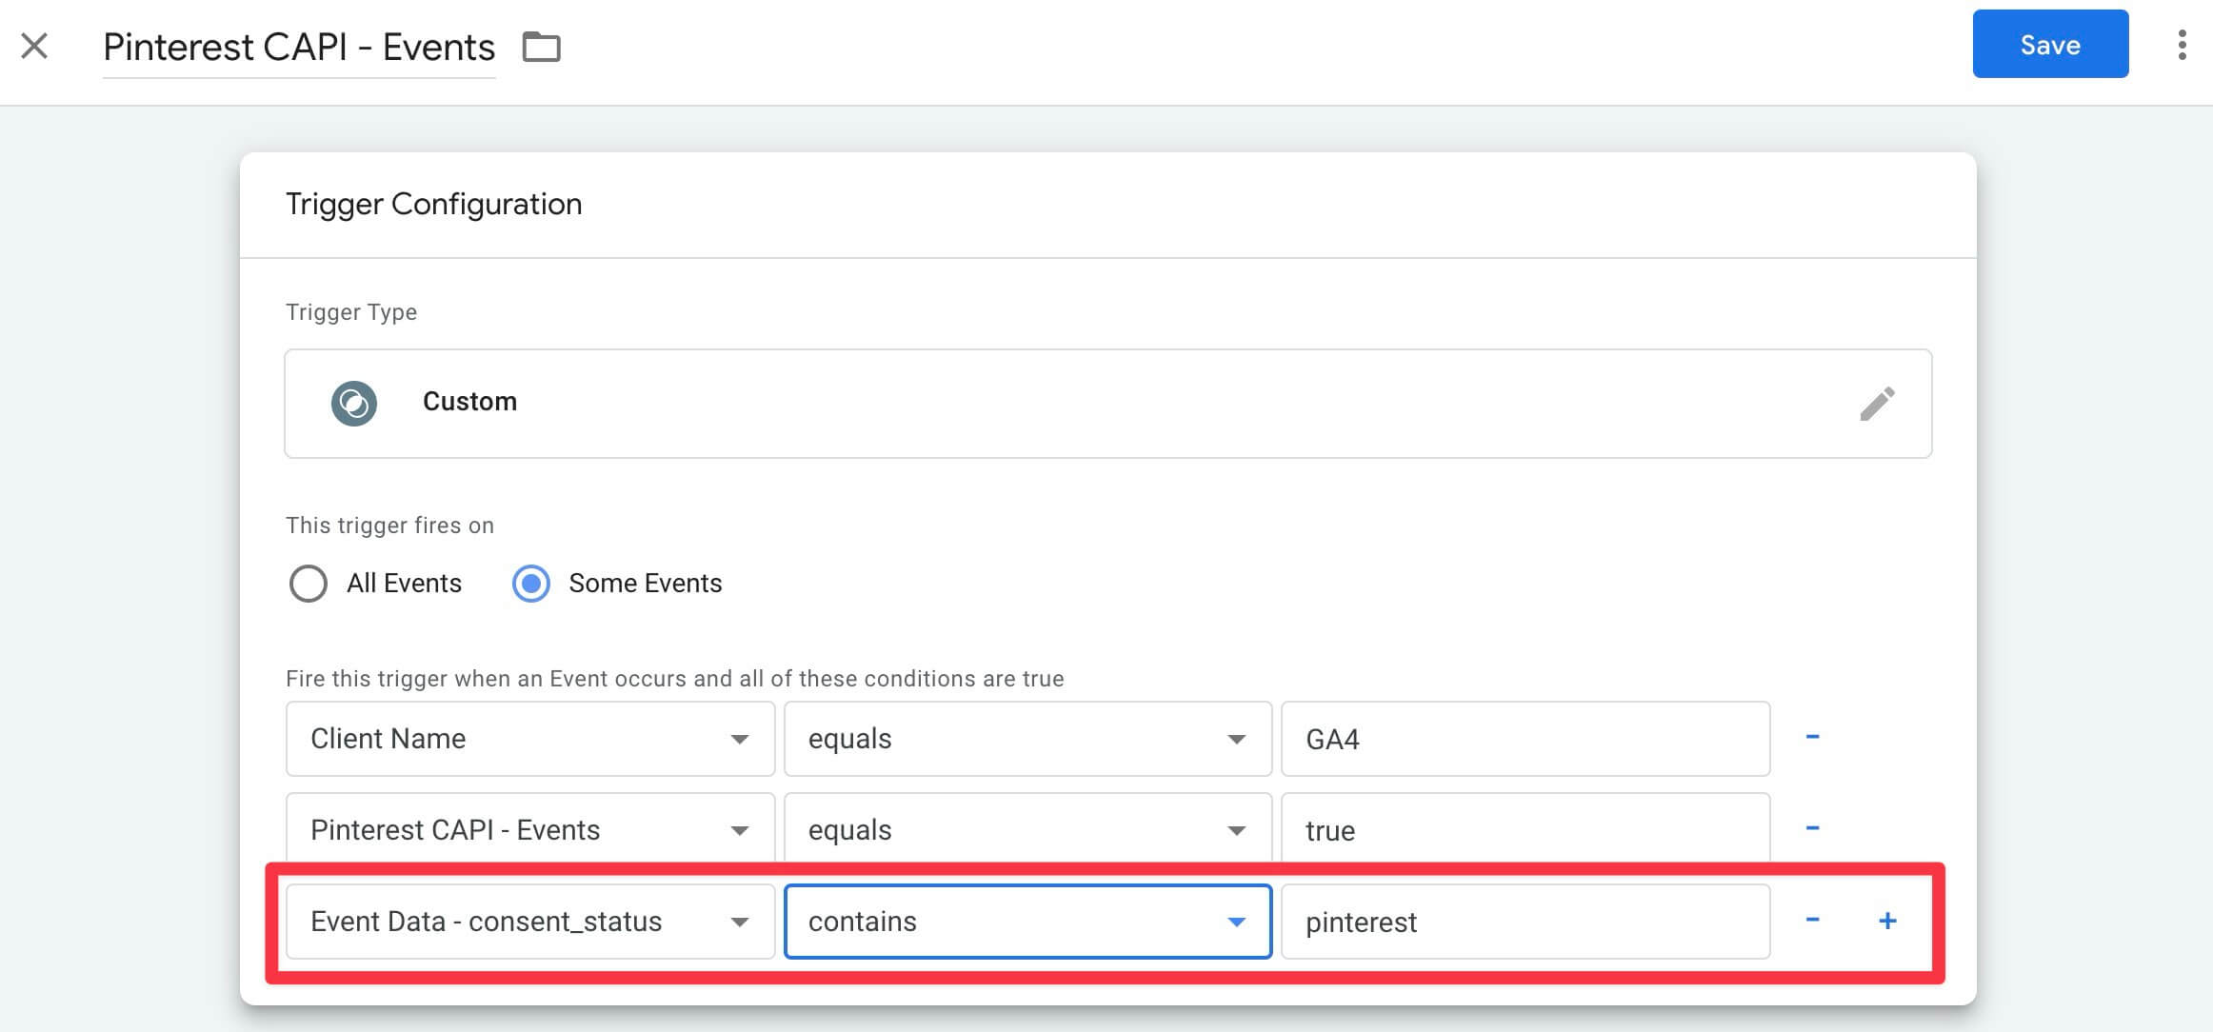2213x1032 pixels.
Task: Select the Custom trigger type label
Action: tap(469, 402)
